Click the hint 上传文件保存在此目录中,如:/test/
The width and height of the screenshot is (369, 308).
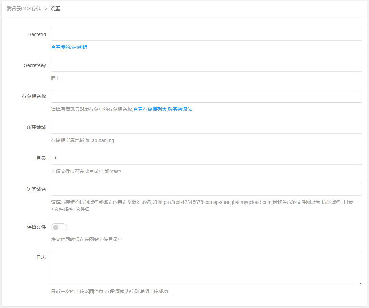[86, 171]
